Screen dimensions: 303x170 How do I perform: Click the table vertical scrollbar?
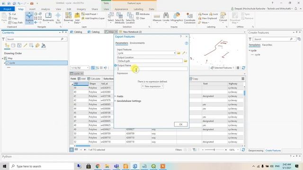[244, 93]
